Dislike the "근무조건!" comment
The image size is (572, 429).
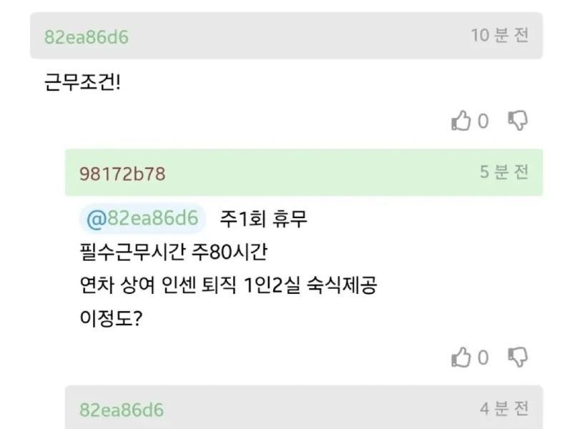point(518,121)
